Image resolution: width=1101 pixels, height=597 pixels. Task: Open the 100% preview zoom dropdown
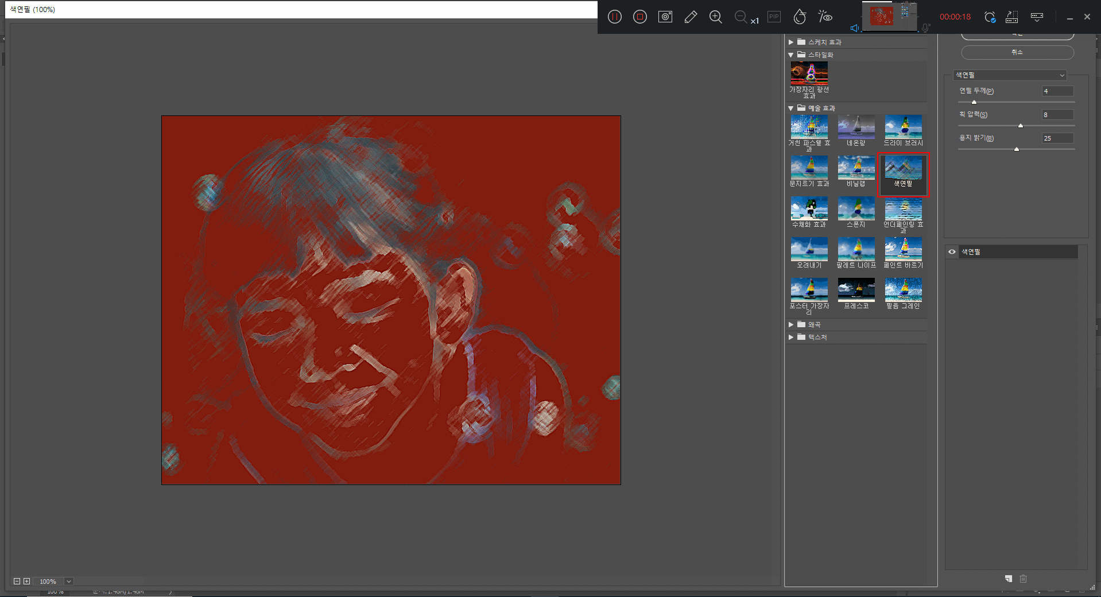point(69,582)
